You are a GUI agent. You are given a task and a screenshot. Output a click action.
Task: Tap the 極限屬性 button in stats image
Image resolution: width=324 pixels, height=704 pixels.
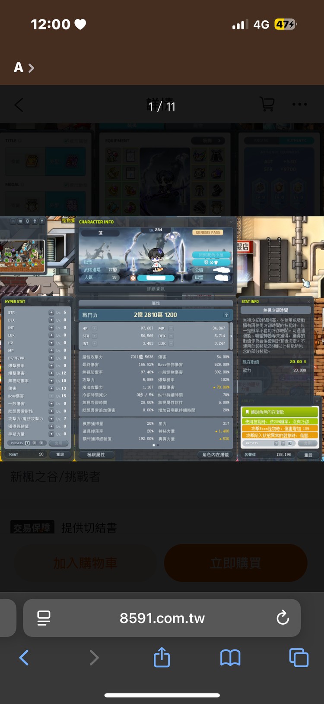point(96,455)
